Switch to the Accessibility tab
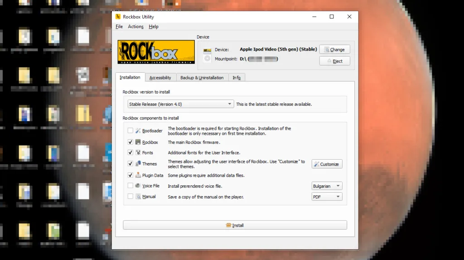 [160, 78]
